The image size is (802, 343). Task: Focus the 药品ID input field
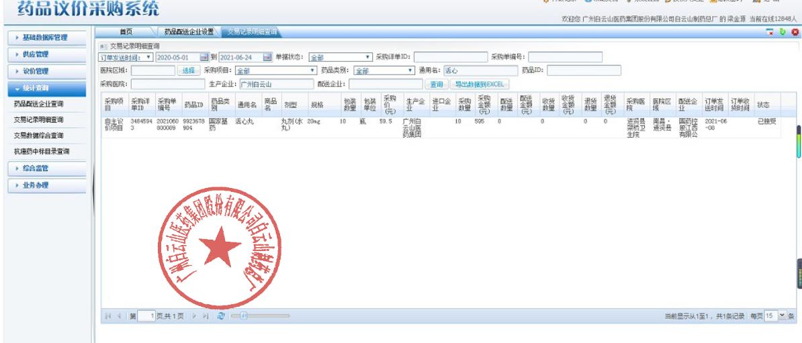pos(584,70)
